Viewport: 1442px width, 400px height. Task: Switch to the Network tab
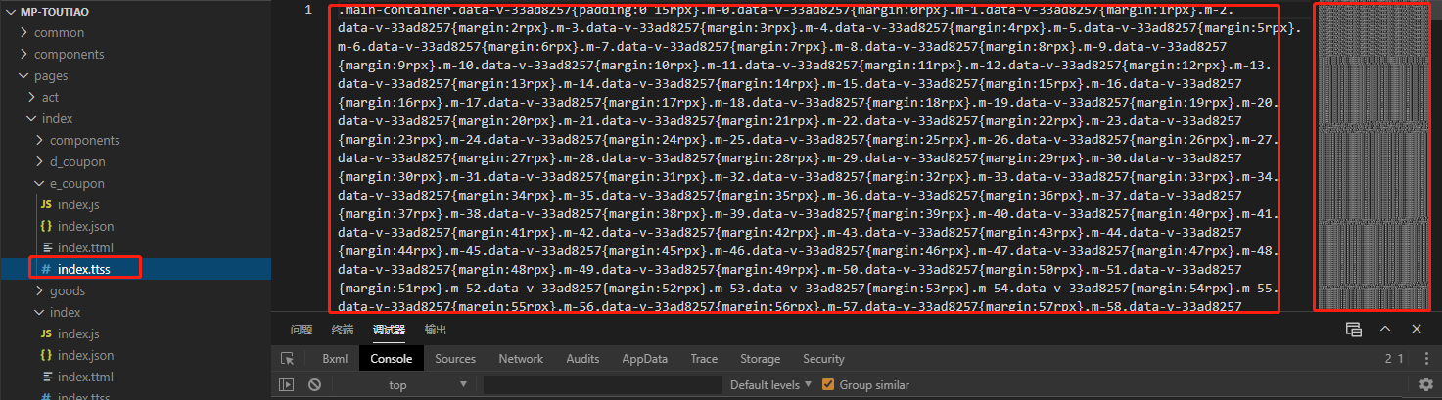(x=521, y=359)
